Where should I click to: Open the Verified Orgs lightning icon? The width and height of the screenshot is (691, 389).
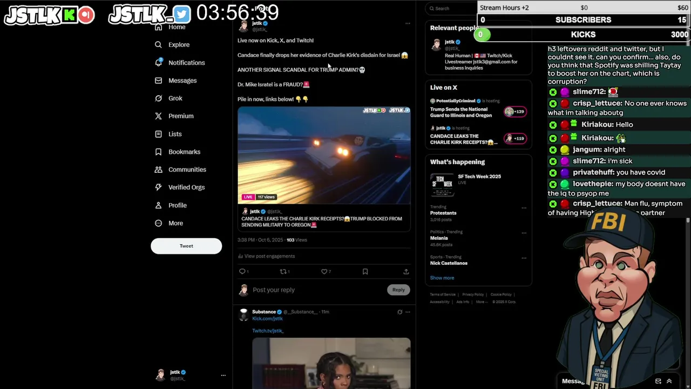coord(158,187)
